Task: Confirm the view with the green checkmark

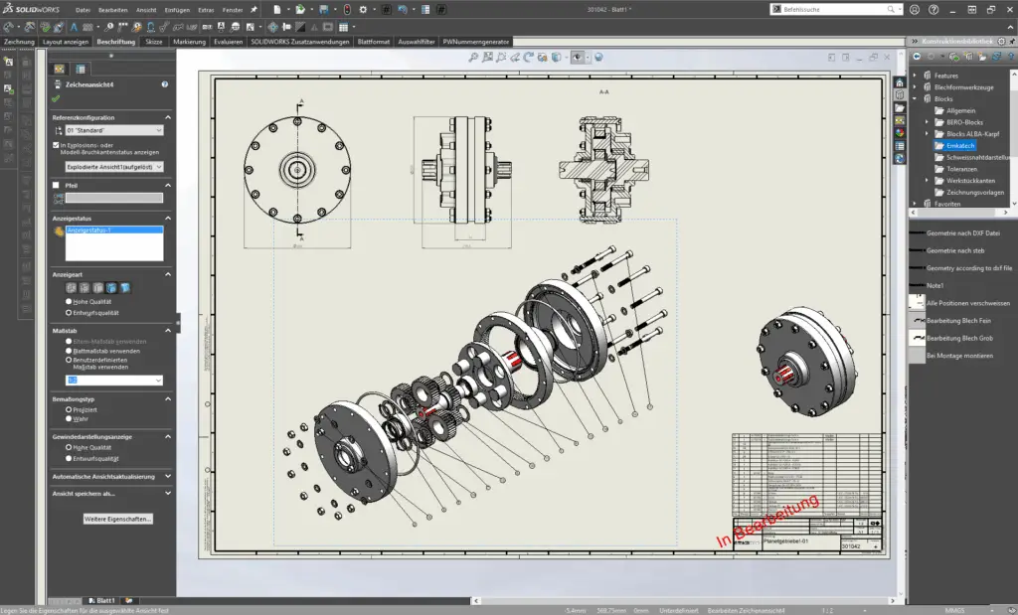Action: click(58, 97)
